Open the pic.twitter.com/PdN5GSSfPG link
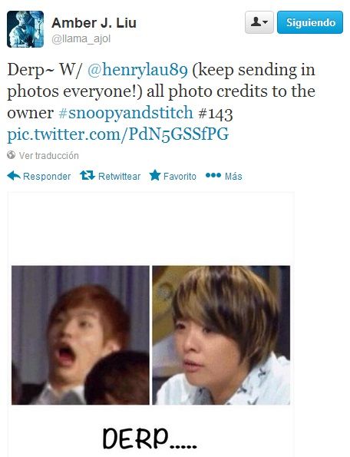Screen dimensions: 350x457 pos(118,134)
